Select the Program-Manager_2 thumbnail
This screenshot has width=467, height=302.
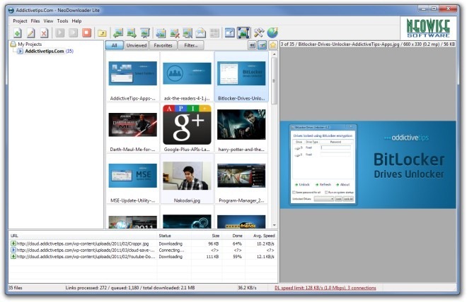(241, 179)
